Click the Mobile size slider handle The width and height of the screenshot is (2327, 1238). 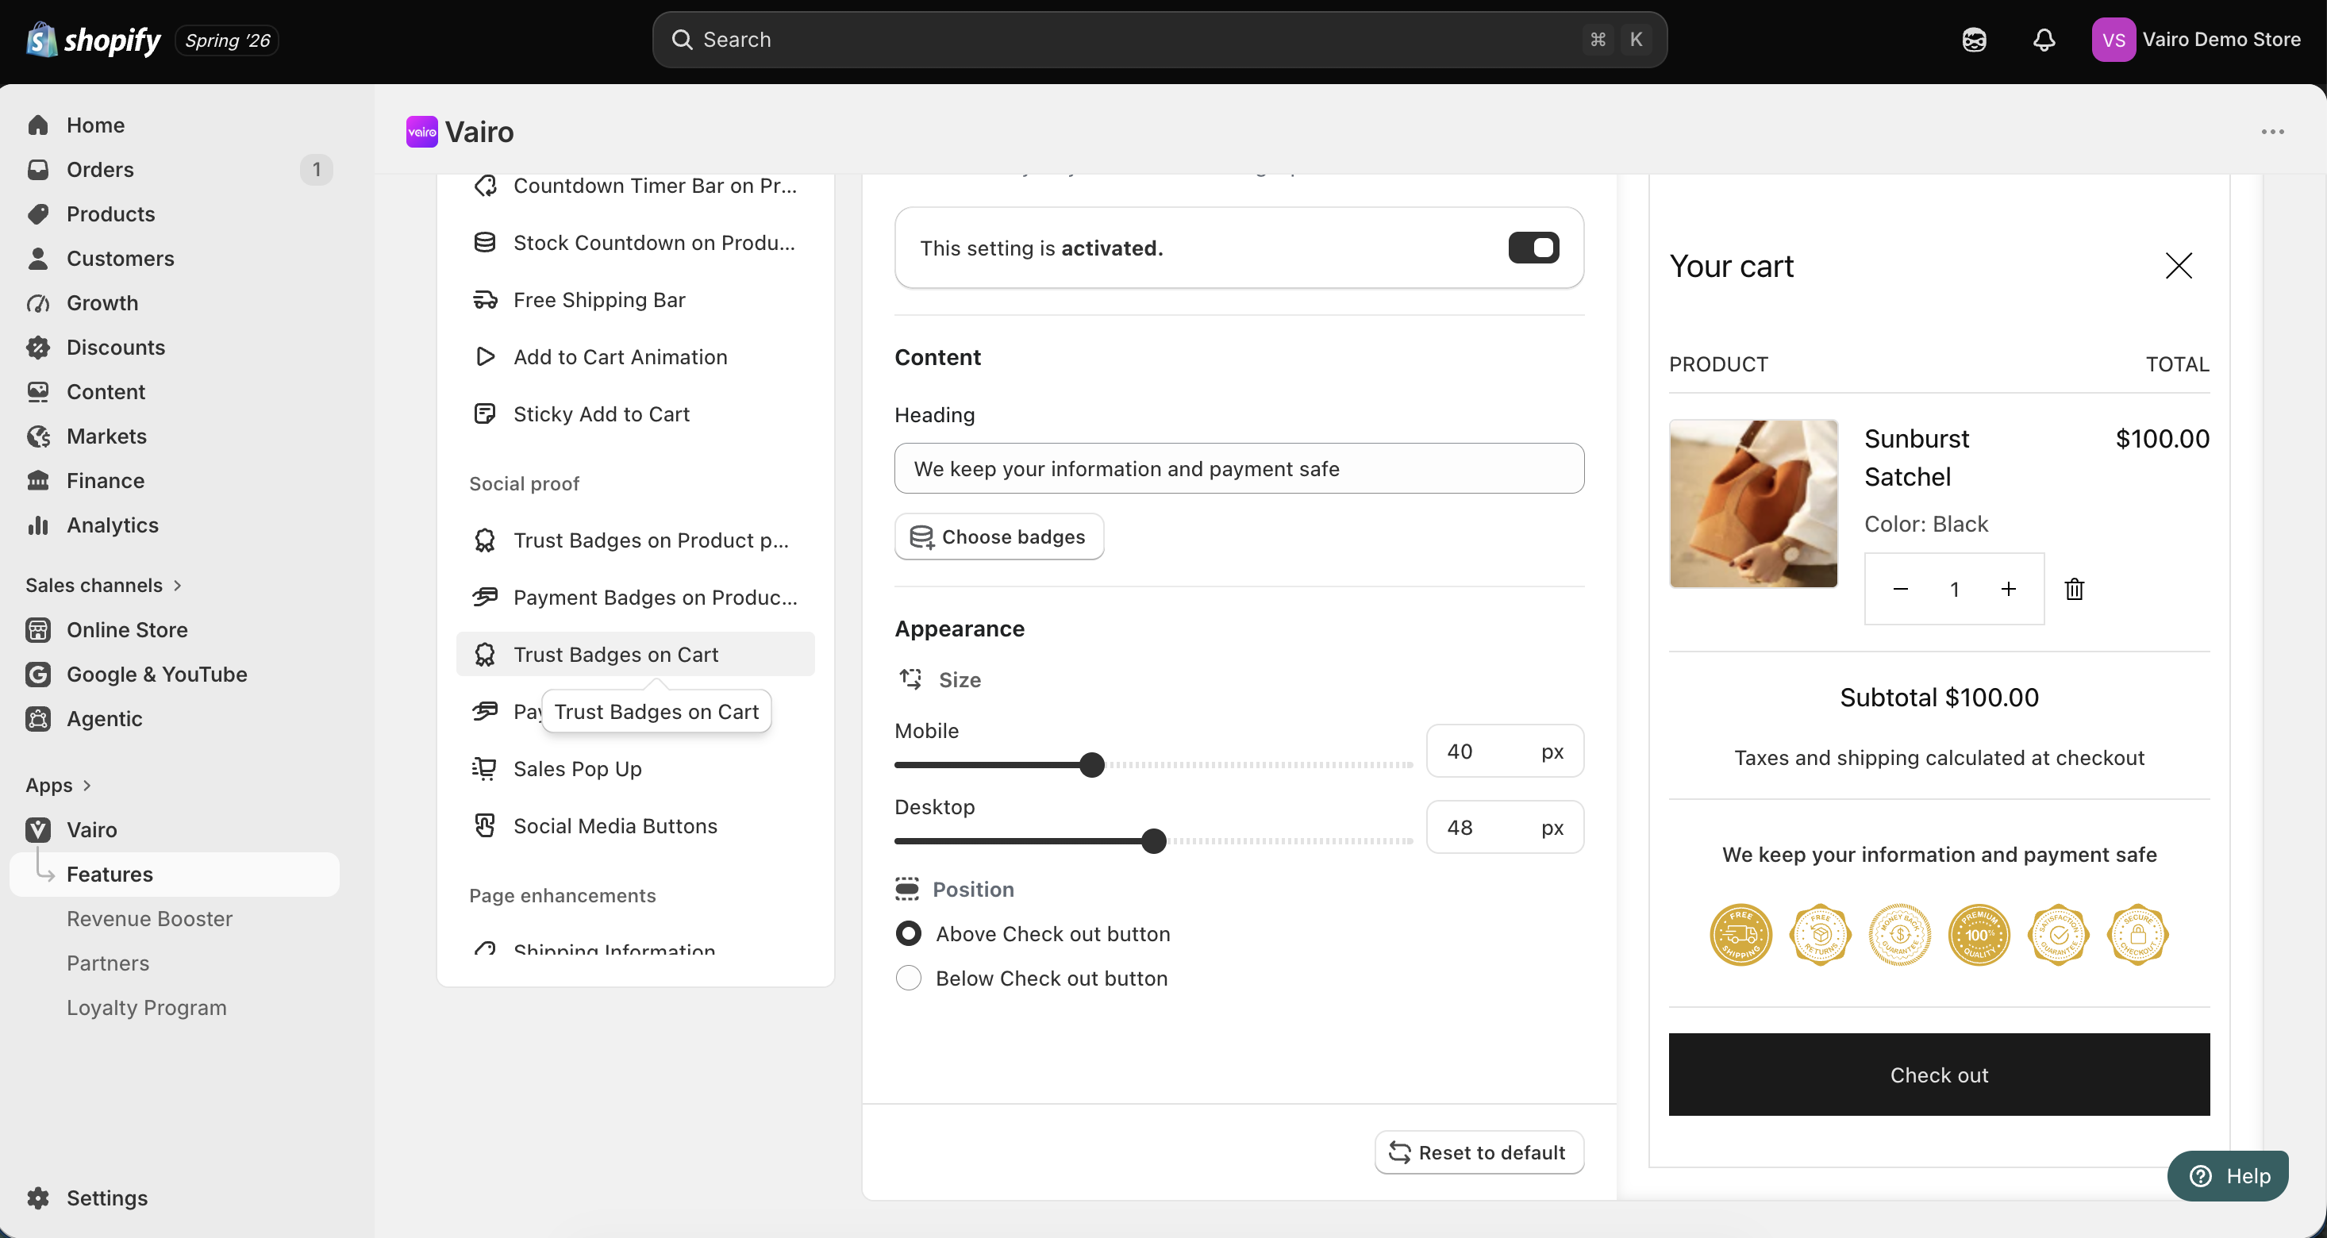coord(1092,765)
